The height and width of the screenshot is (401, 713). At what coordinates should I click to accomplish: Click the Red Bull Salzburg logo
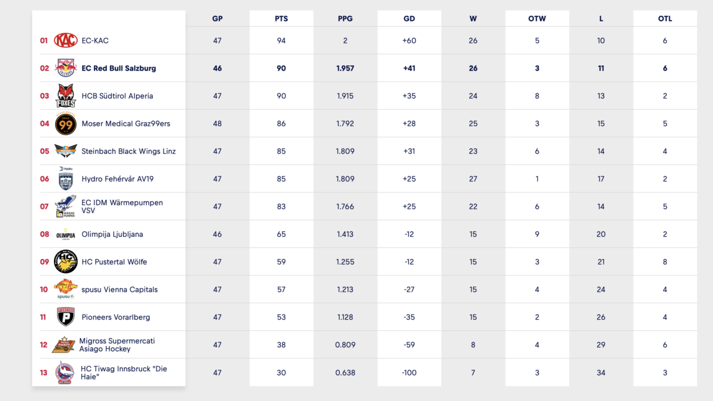click(65, 68)
